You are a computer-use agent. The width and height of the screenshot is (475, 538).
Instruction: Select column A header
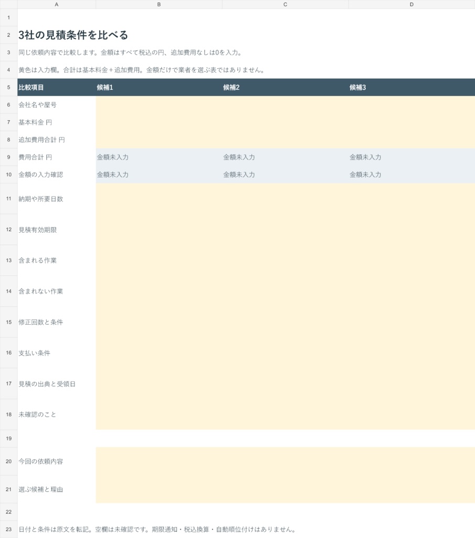tap(57, 4)
